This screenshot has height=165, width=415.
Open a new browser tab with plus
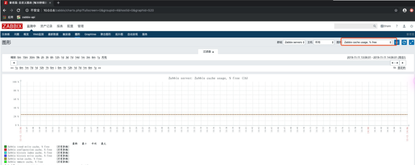pos(58,3)
